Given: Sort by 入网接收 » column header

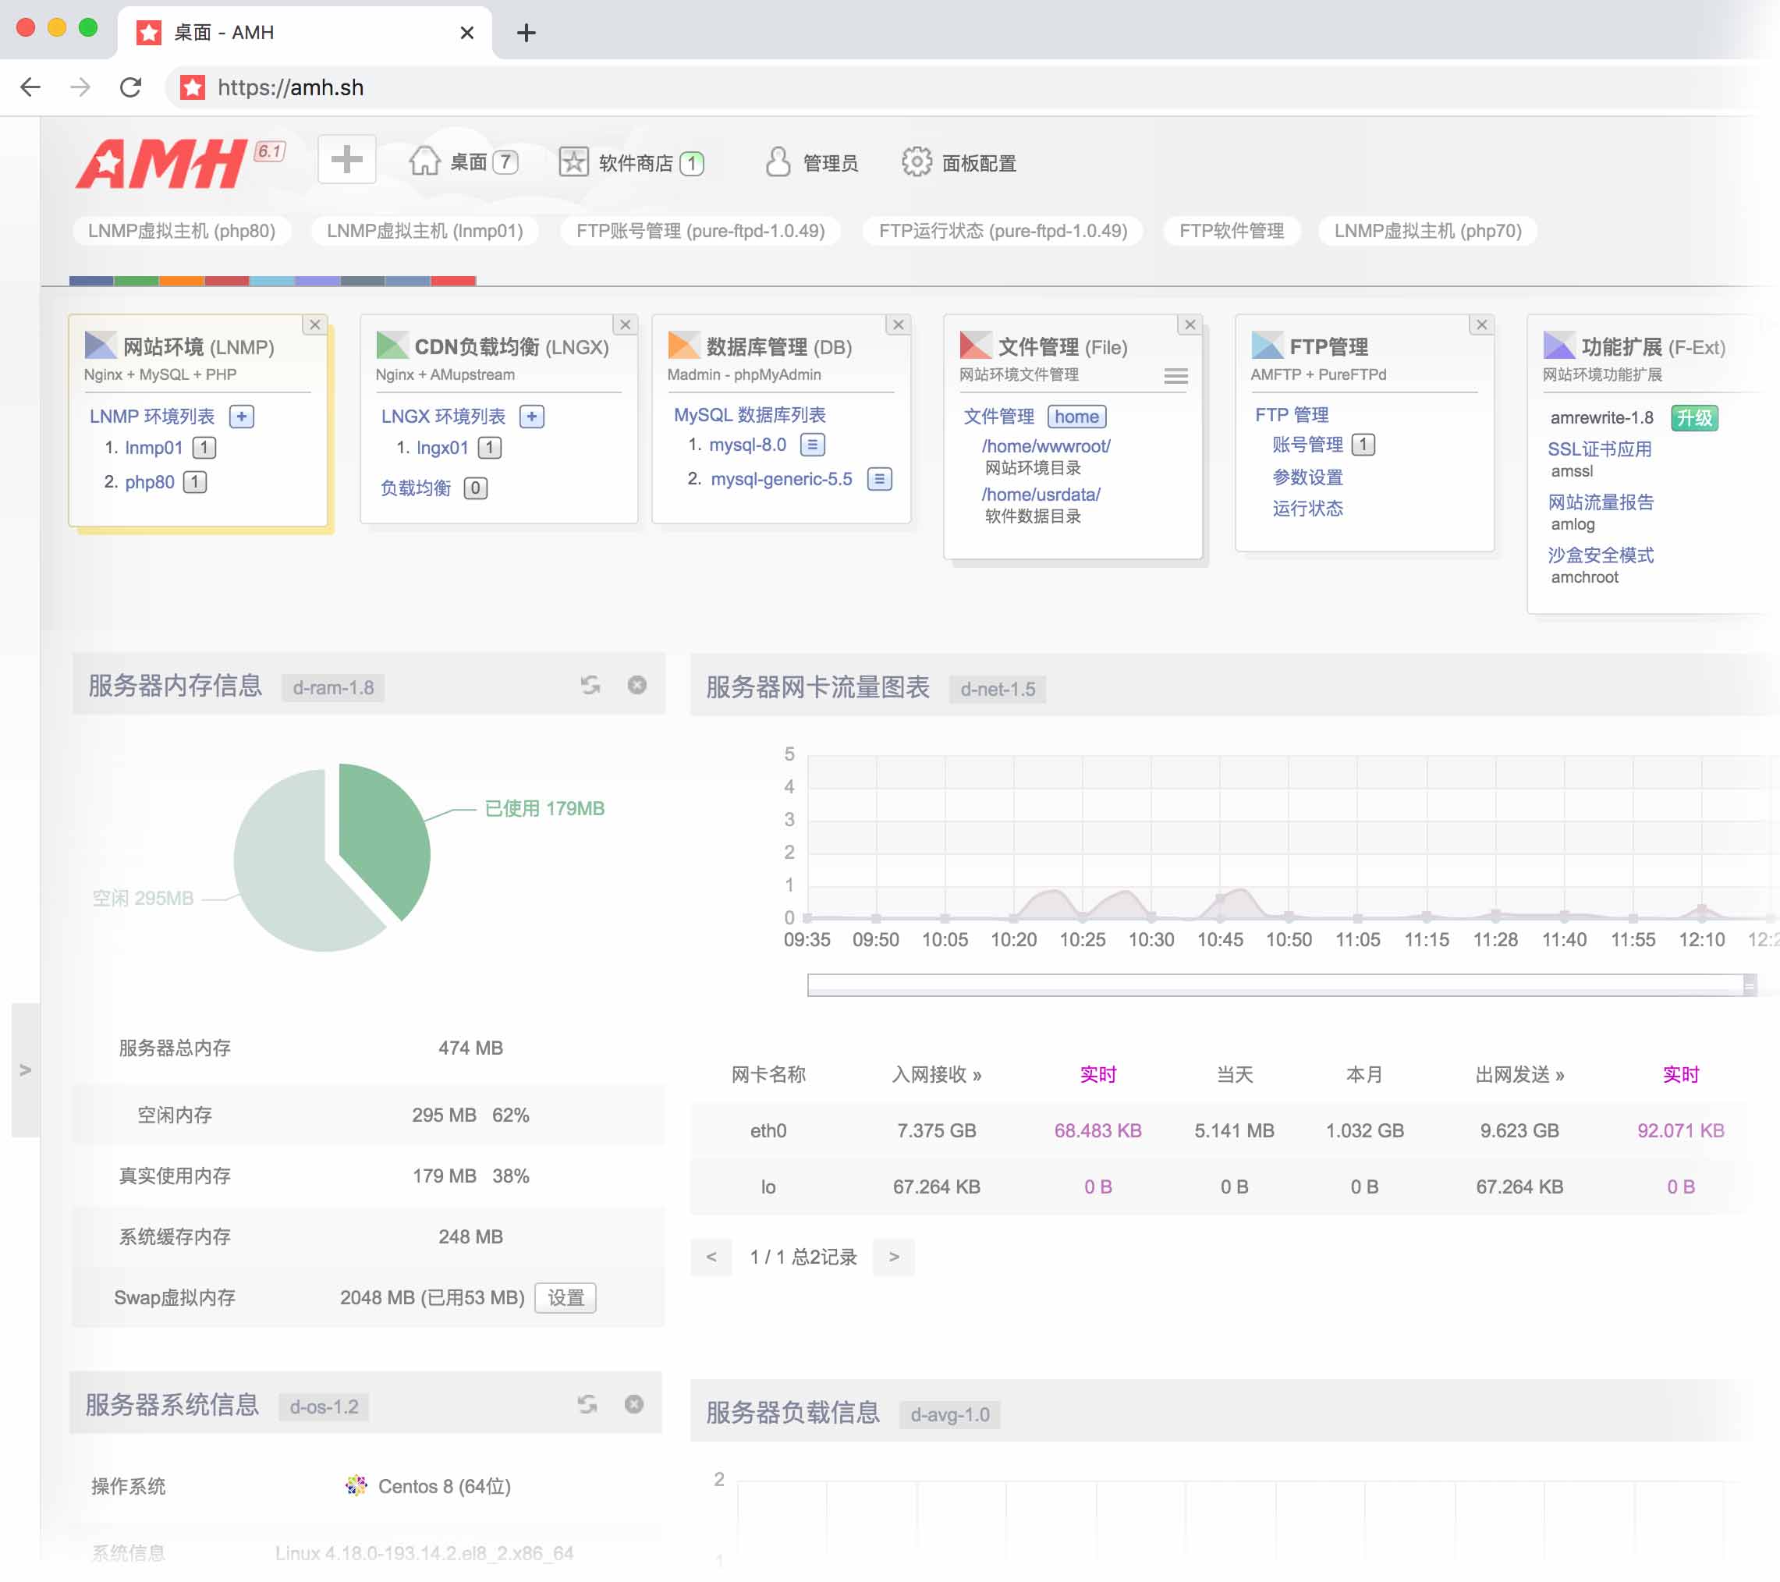Looking at the screenshot, I should tap(936, 1074).
